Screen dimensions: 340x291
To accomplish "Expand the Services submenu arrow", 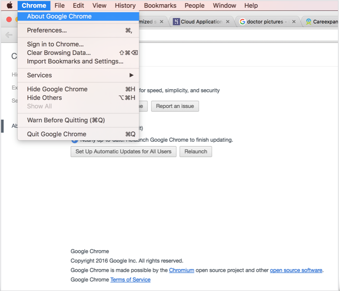I will click(x=131, y=75).
